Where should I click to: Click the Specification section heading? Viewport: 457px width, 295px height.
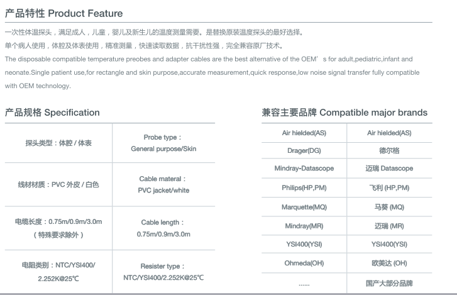pos(52,113)
